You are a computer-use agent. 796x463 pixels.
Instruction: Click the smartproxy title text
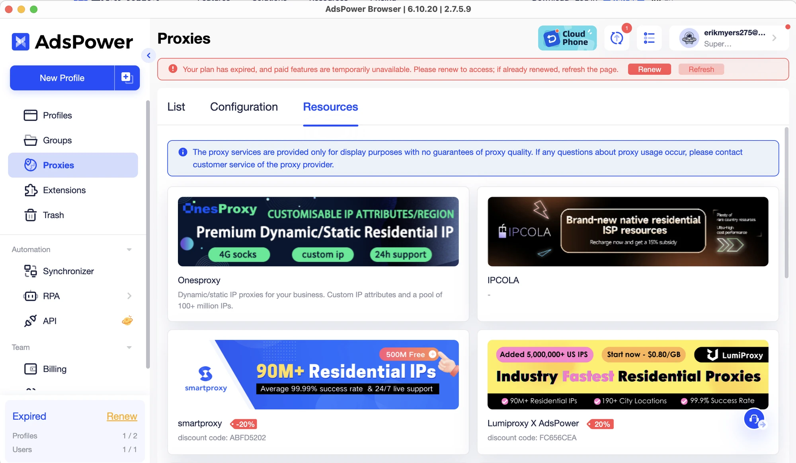click(200, 423)
